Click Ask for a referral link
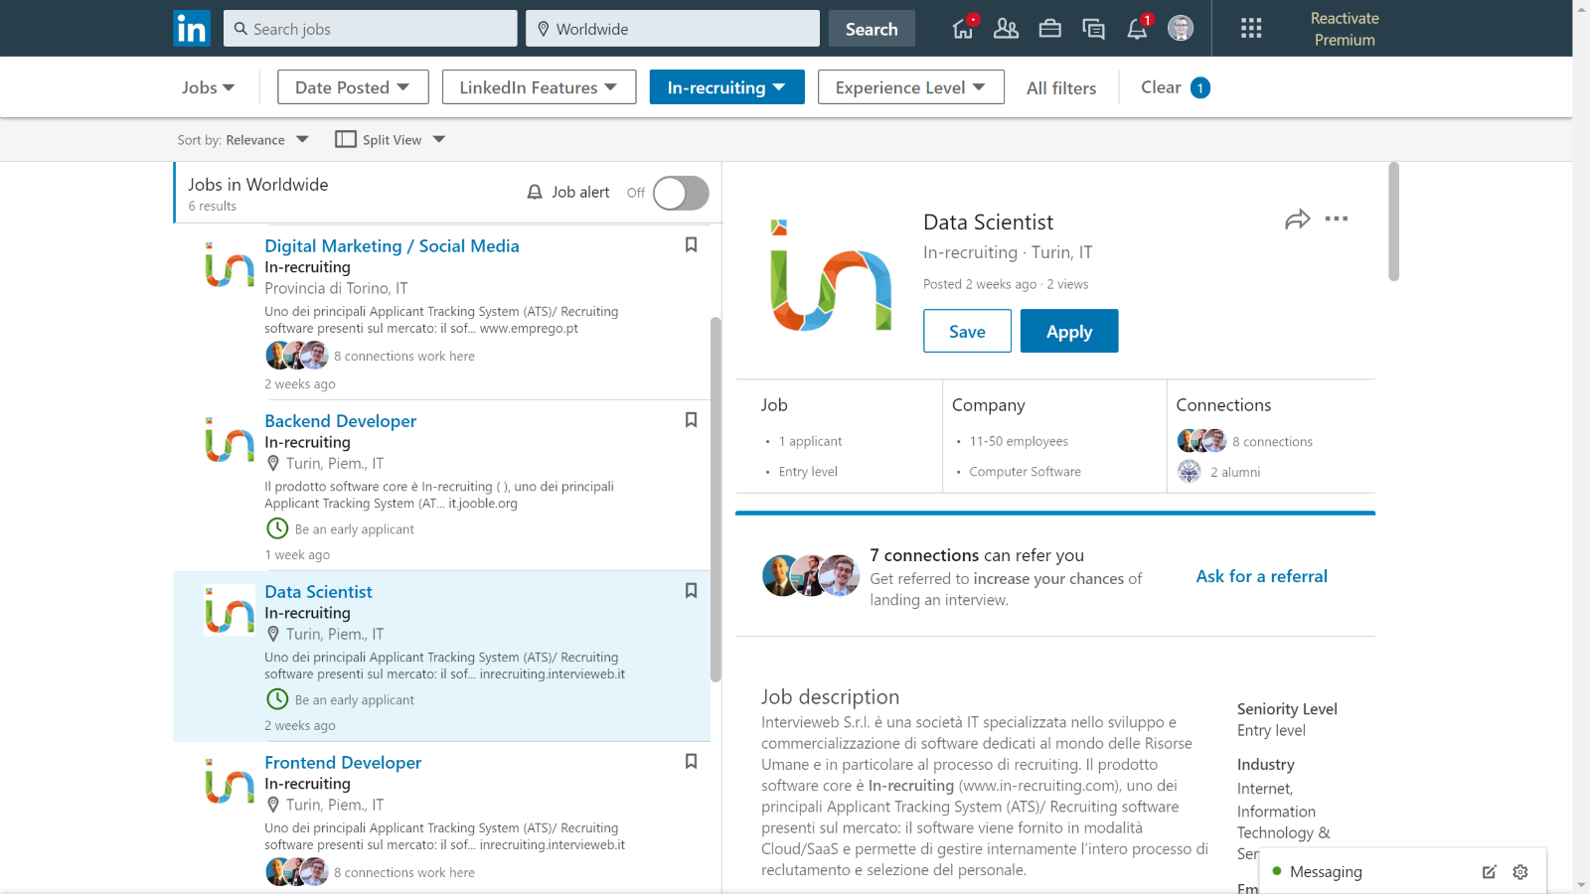The width and height of the screenshot is (1590, 894). pyautogui.click(x=1261, y=576)
